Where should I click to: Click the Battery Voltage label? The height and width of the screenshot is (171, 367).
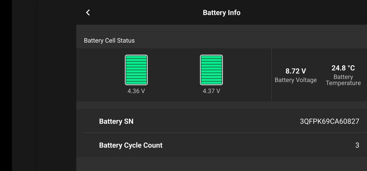[295, 80]
